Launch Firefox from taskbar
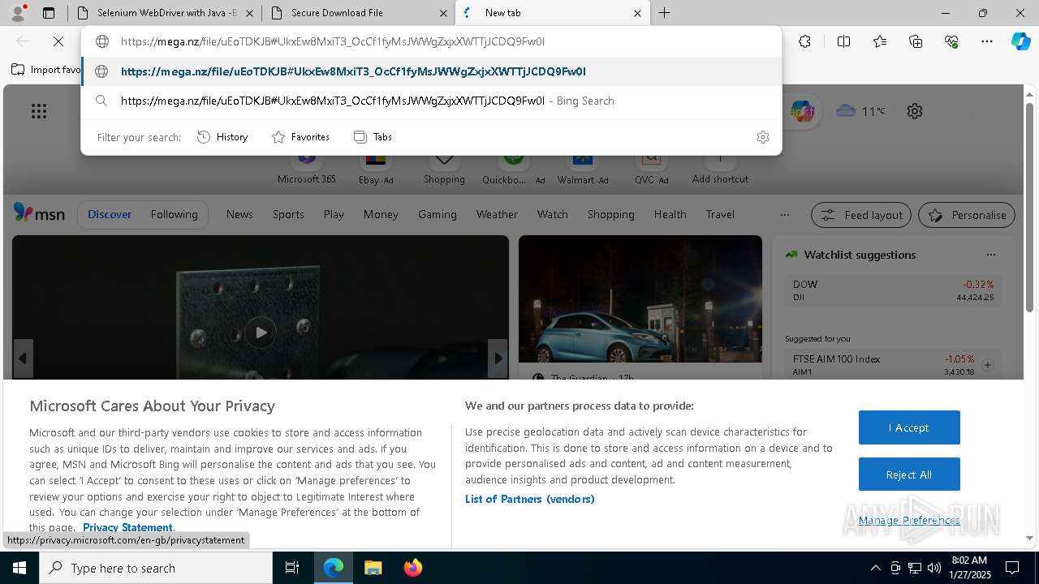This screenshot has width=1039, height=584. (x=413, y=568)
